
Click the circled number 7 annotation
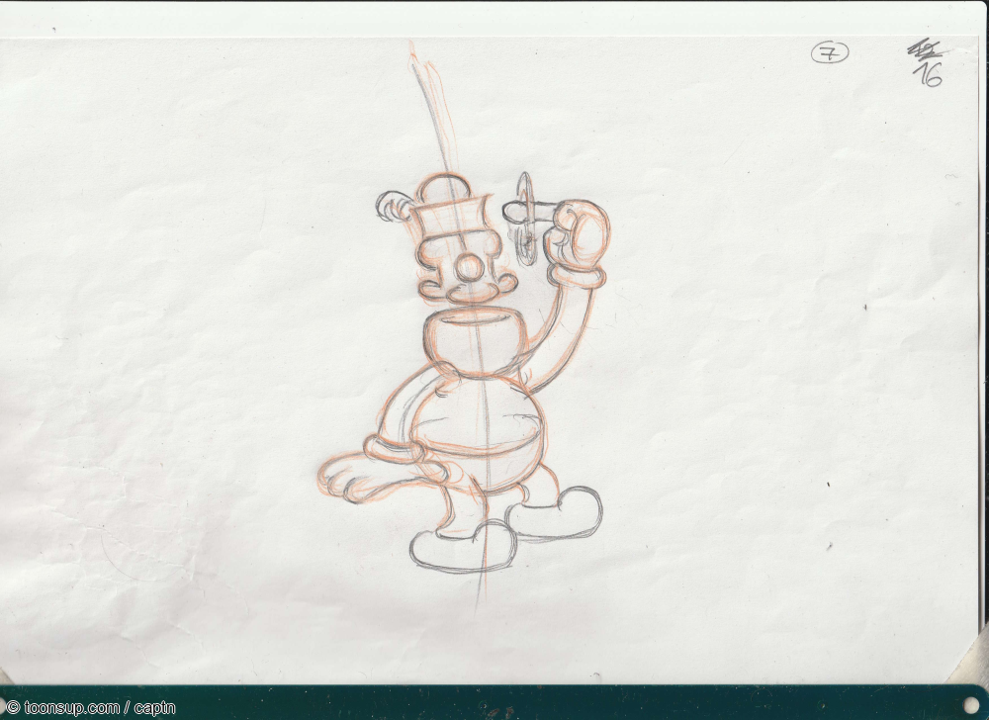(x=830, y=53)
